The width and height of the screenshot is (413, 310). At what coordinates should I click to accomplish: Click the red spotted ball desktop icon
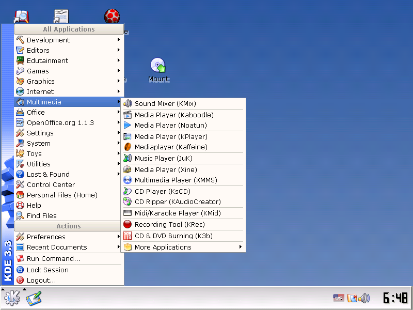click(x=112, y=17)
